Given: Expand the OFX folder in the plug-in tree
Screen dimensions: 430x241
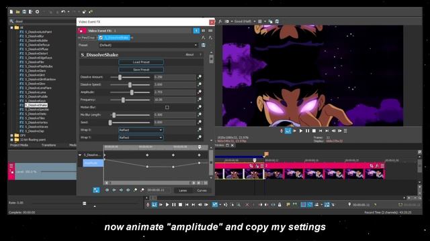Looking at the screenshot, I should pyautogui.click(x=12, y=135).
